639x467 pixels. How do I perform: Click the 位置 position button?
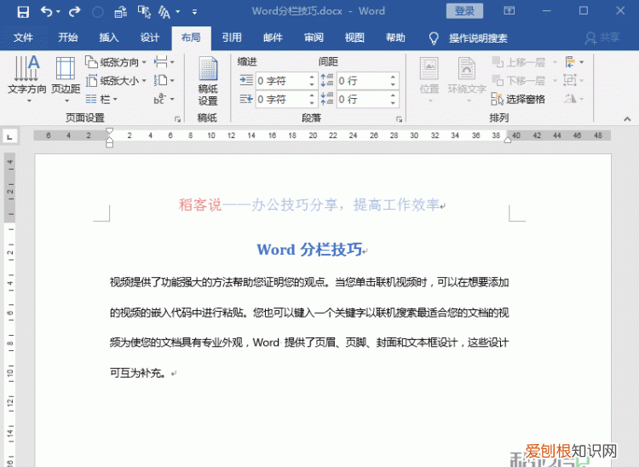click(x=429, y=79)
